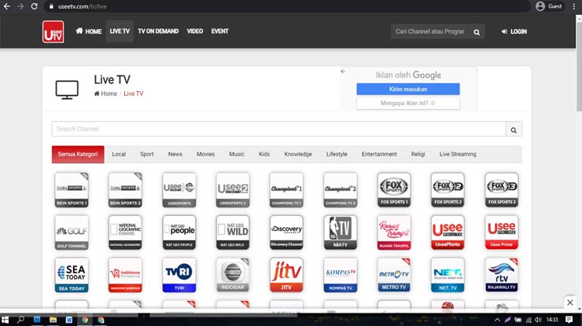Switch to the Religi category tab
The image size is (582, 326).
pyautogui.click(x=418, y=154)
